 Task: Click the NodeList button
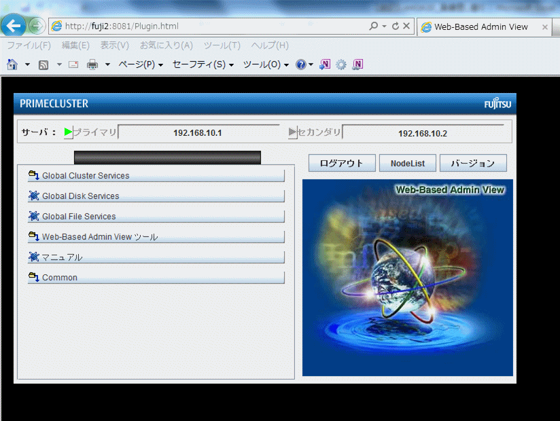[408, 163]
